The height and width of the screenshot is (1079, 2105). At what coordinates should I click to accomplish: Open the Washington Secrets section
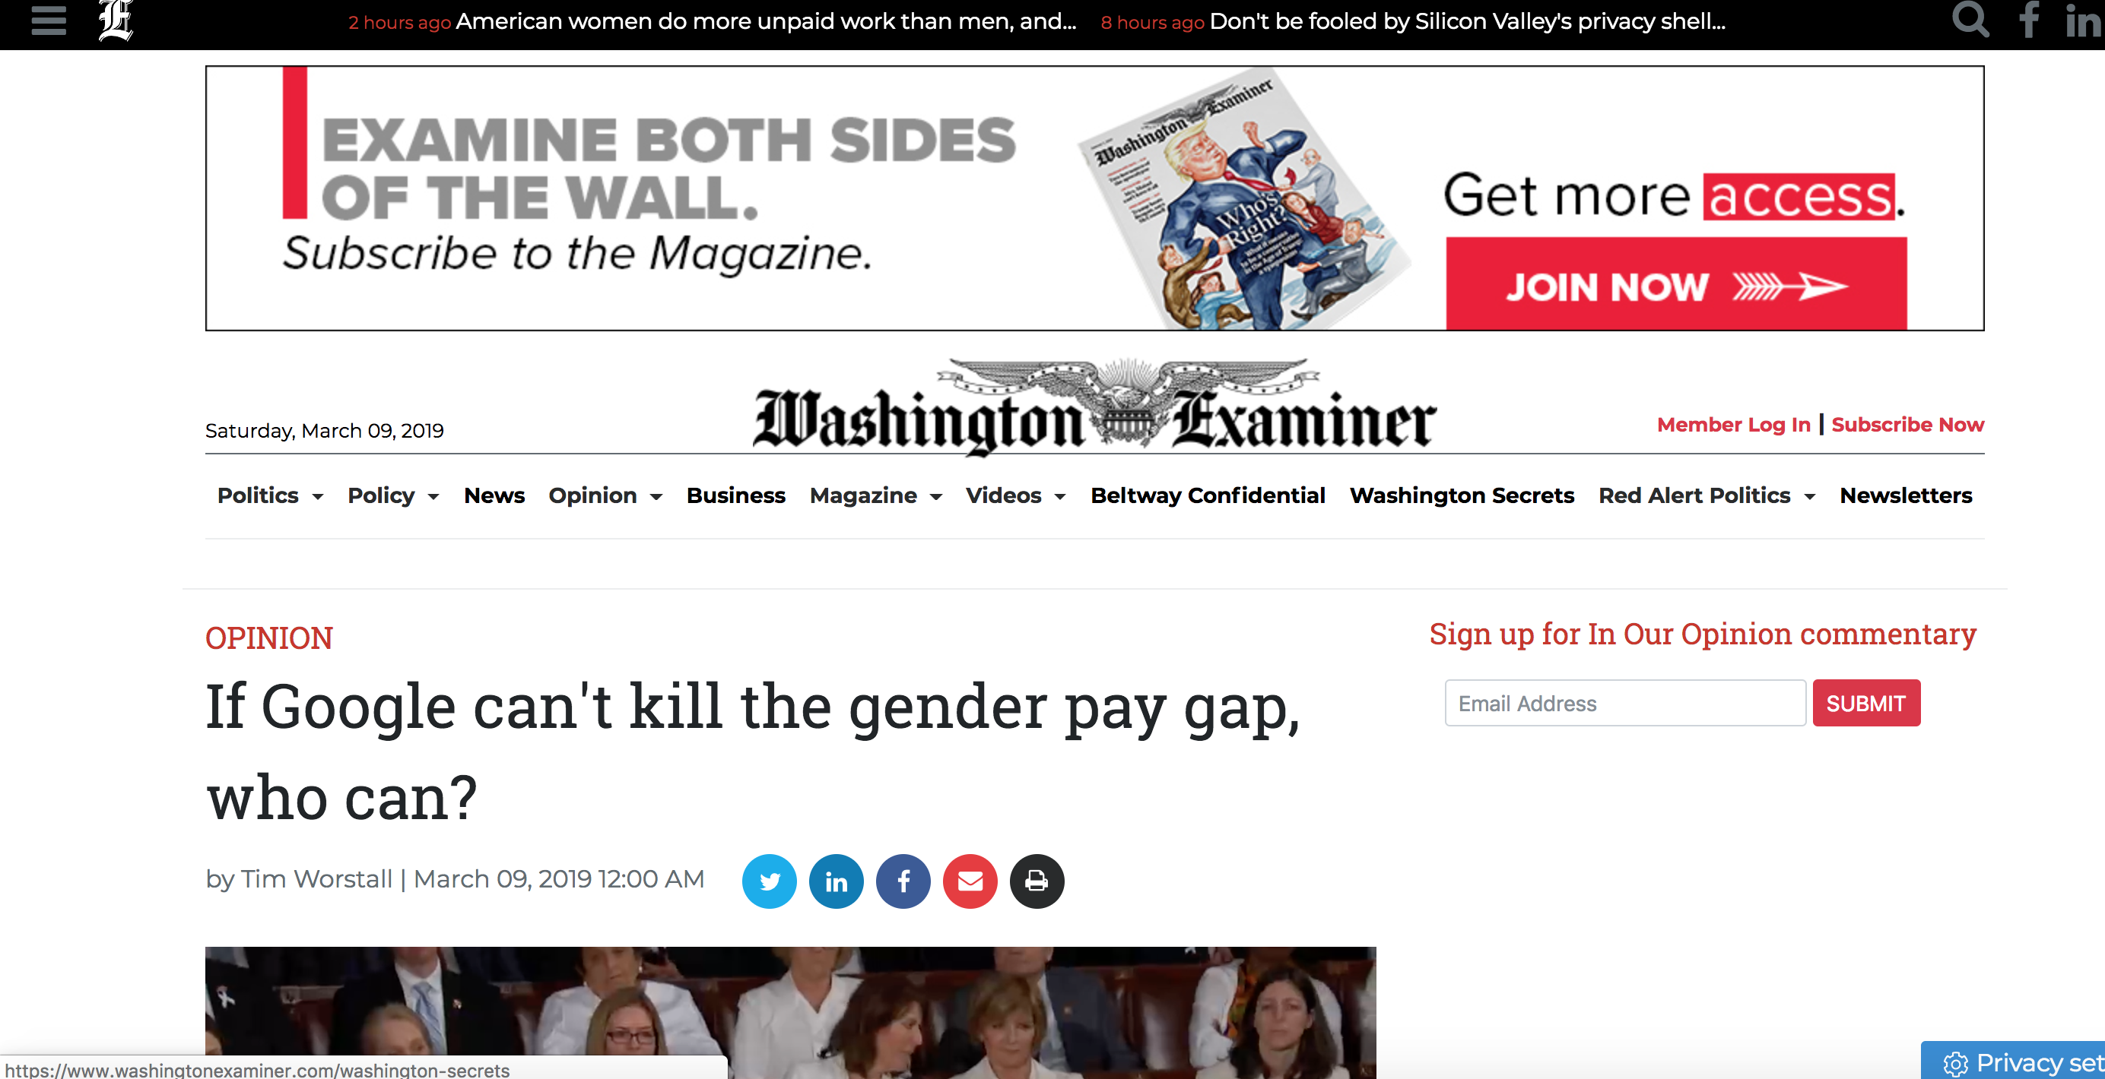coord(1462,495)
